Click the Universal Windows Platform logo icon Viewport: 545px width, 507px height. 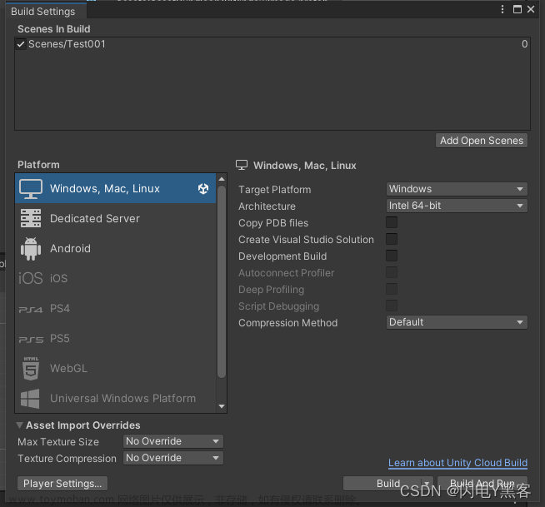coord(30,399)
